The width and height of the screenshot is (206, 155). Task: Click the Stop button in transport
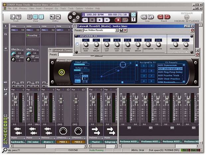click(x=92, y=20)
